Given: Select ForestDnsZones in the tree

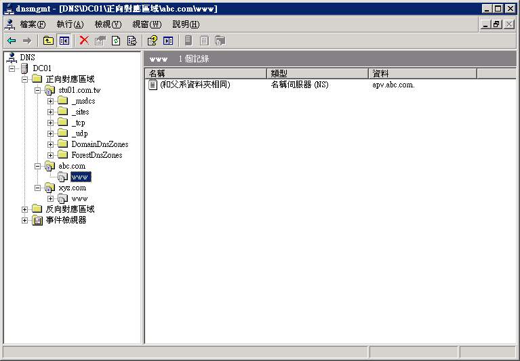Looking at the screenshot, I should coord(97,155).
